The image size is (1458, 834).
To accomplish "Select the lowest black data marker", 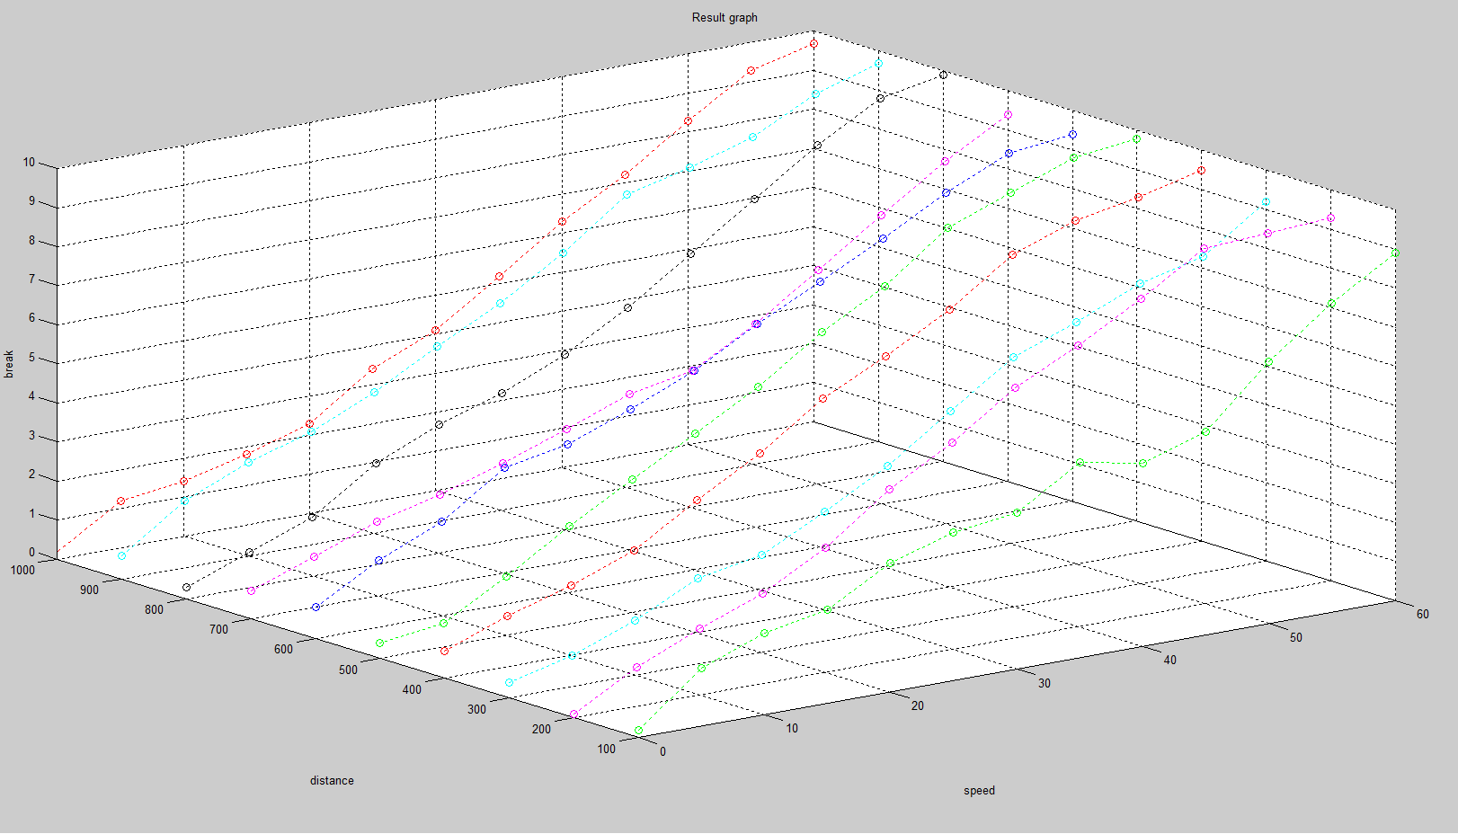I will tap(186, 588).
